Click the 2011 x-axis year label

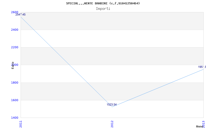click(21, 124)
